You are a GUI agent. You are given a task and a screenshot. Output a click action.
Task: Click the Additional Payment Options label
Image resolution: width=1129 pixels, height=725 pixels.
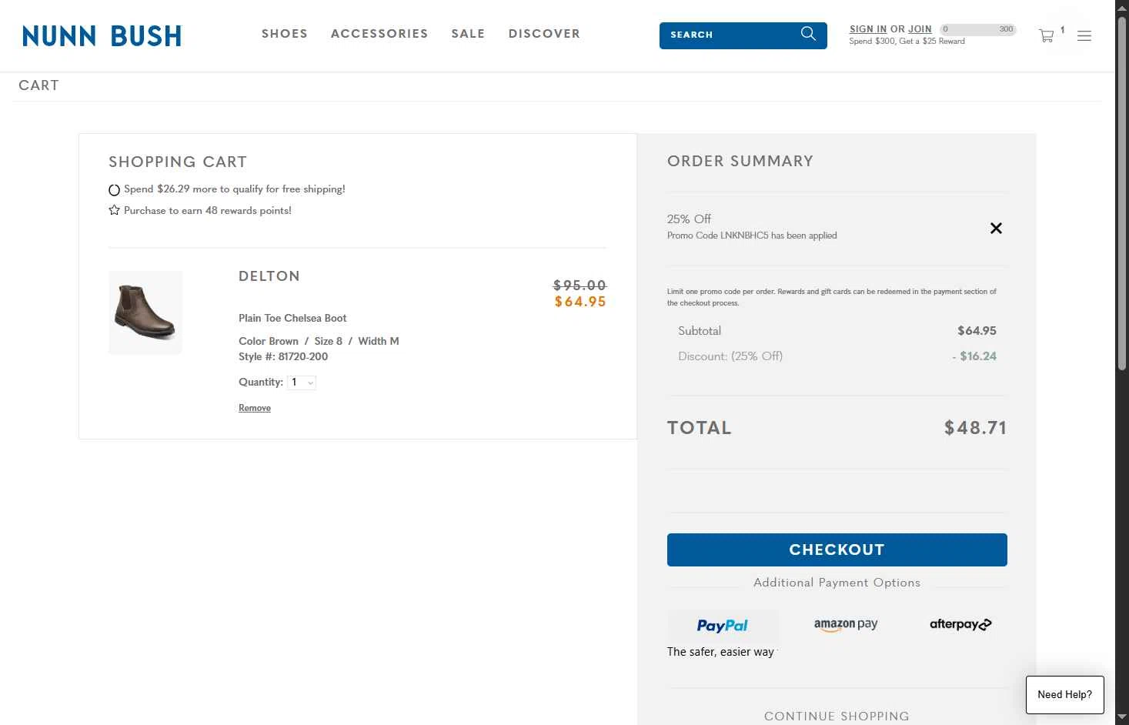837,583
